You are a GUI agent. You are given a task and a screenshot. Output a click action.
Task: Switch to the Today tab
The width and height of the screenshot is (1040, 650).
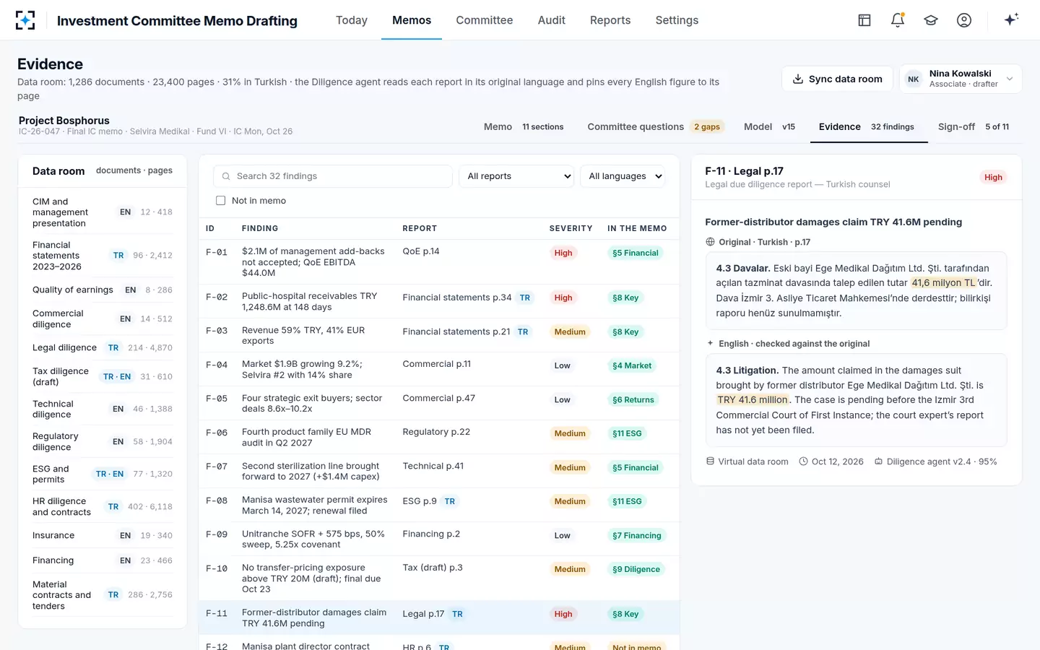click(352, 20)
